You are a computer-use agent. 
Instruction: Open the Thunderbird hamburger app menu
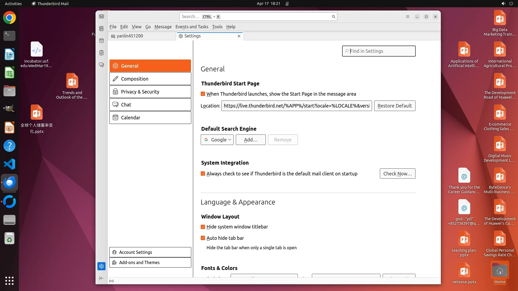[408, 17]
